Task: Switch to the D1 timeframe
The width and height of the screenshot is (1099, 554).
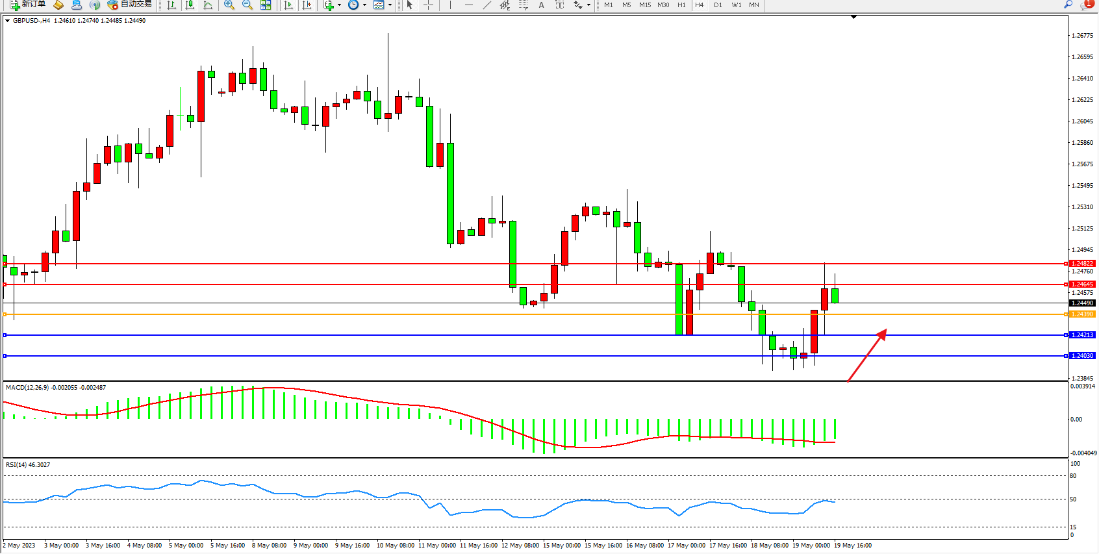Action: point(718,5)
